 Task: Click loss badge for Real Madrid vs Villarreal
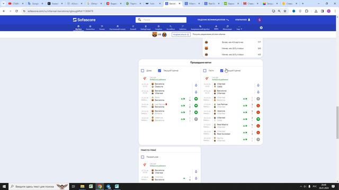(x=258, y=126)
